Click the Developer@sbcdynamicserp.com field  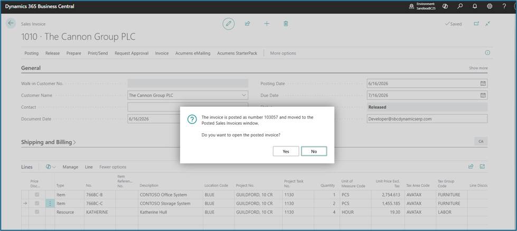427,119
